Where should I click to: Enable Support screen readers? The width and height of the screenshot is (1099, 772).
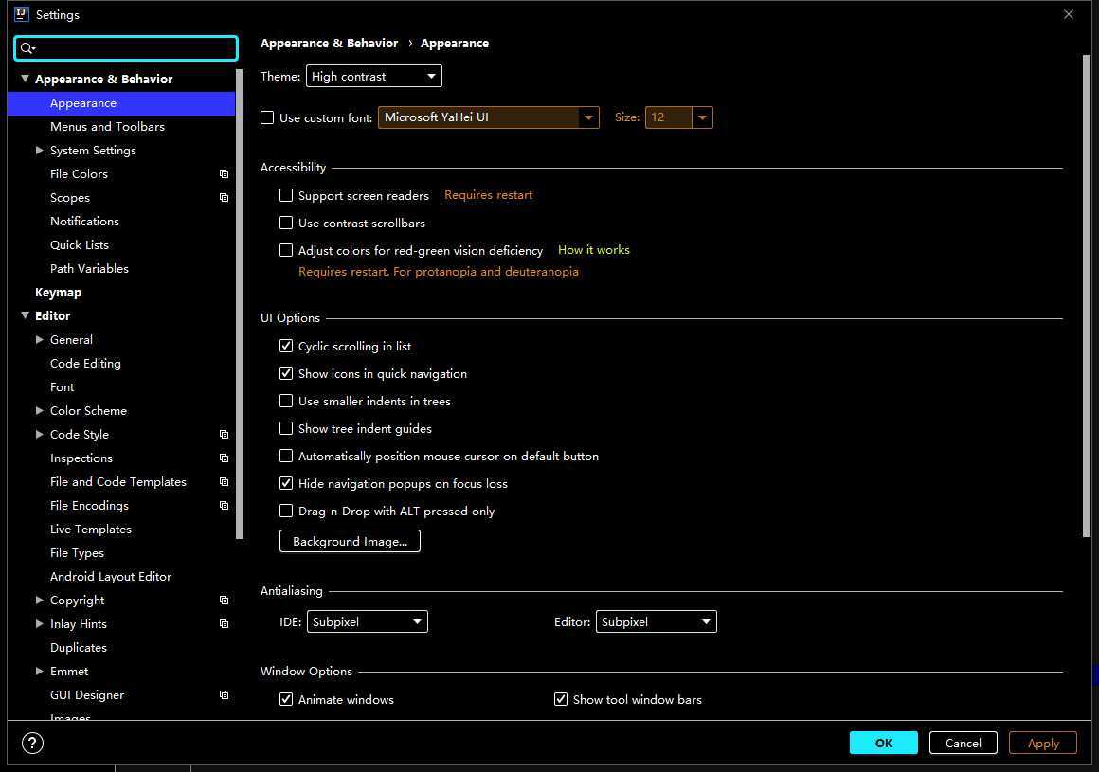tap(286, 195)
